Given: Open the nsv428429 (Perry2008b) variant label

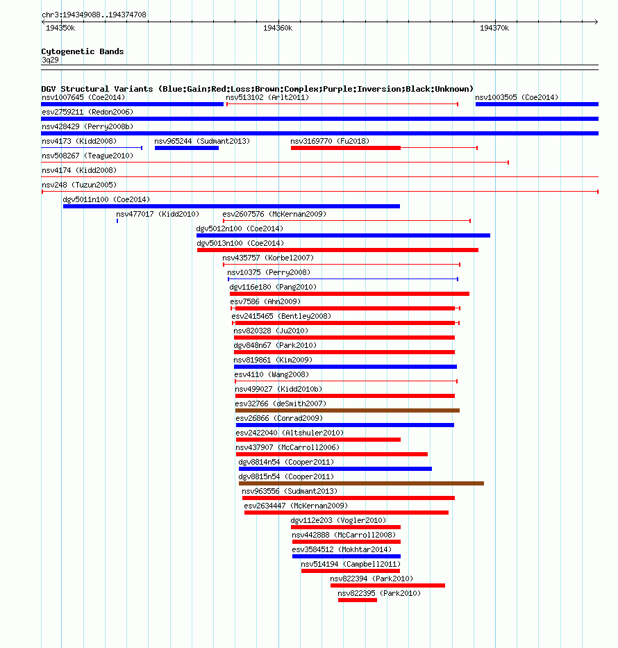Looking at the screenshot, I should click(87, 126).
